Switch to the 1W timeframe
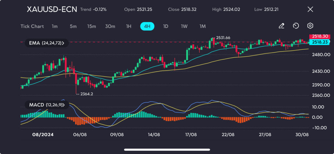 click(184, 26)
